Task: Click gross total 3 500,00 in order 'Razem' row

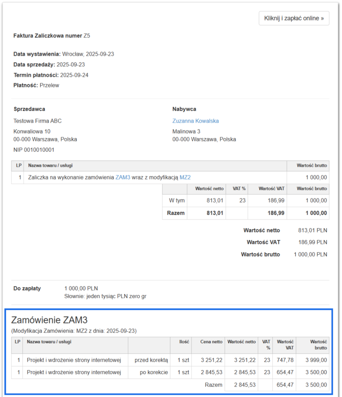Action: coord(316,385)
